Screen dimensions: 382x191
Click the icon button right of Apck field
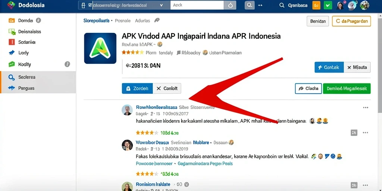(230, 5)
